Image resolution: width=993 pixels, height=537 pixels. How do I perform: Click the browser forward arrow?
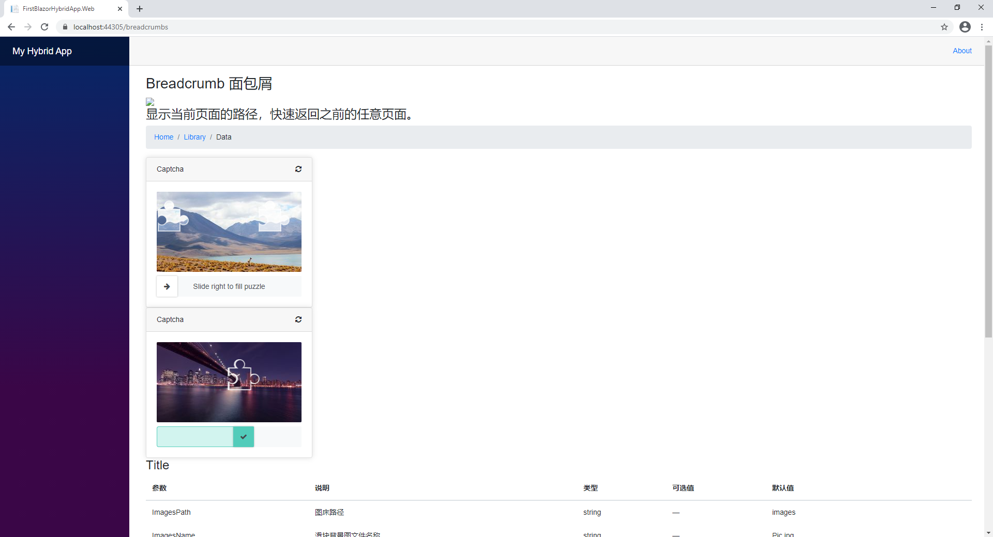28,27
